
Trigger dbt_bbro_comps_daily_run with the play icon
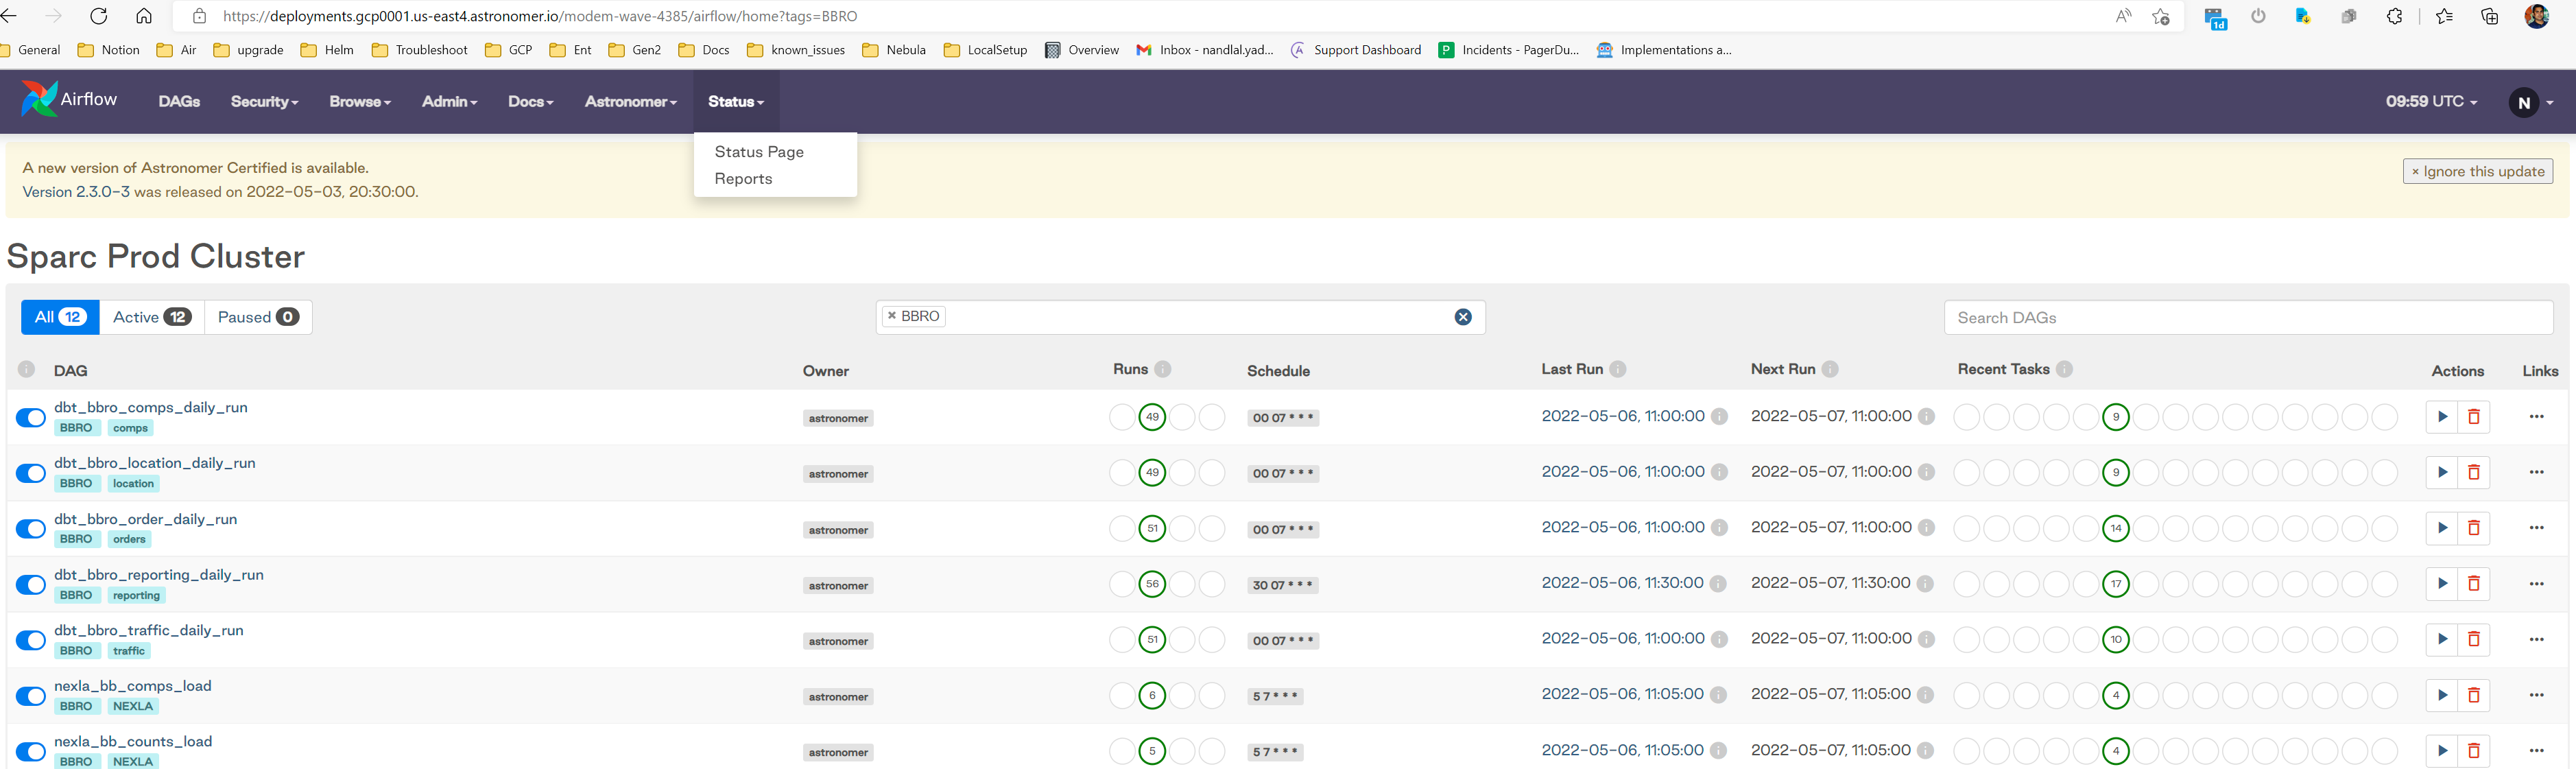[x=2442, y=417]
